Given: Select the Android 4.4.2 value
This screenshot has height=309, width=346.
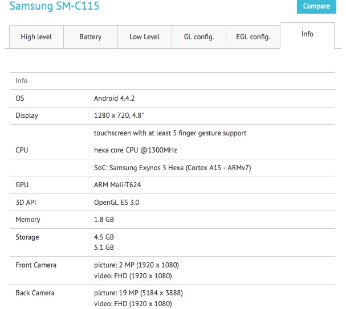Looking at the screenshot, I should click(115, 98).
